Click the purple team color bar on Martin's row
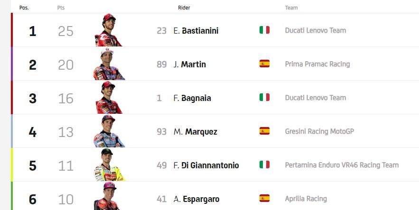Viewport: 419px width, 210px height. (x=12, y=64)
